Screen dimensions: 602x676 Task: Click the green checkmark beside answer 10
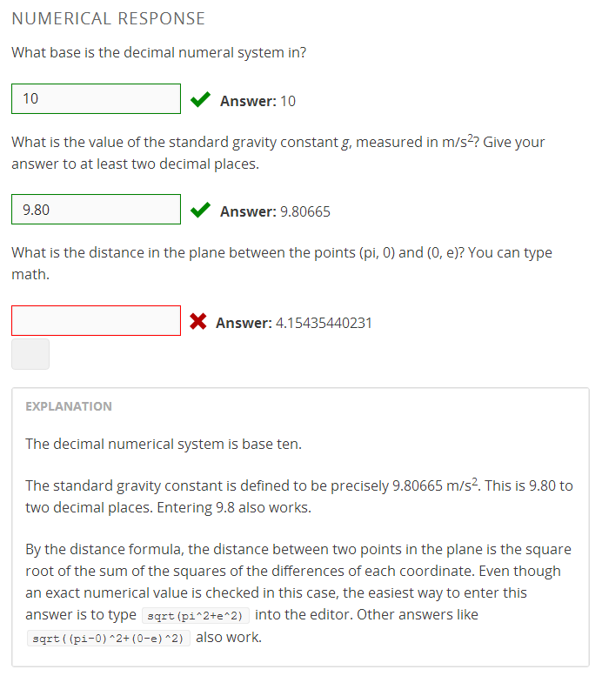coord(200,100)
